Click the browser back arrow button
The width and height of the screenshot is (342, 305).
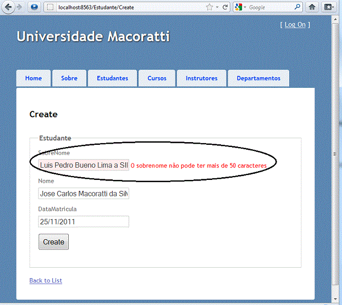click(x=8, y=7)
